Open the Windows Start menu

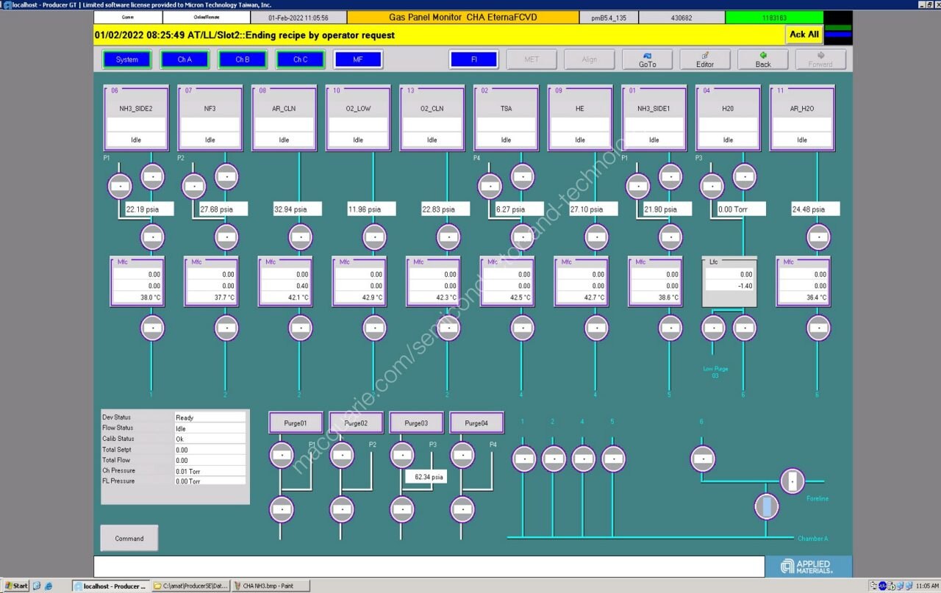tap(15, 586)
